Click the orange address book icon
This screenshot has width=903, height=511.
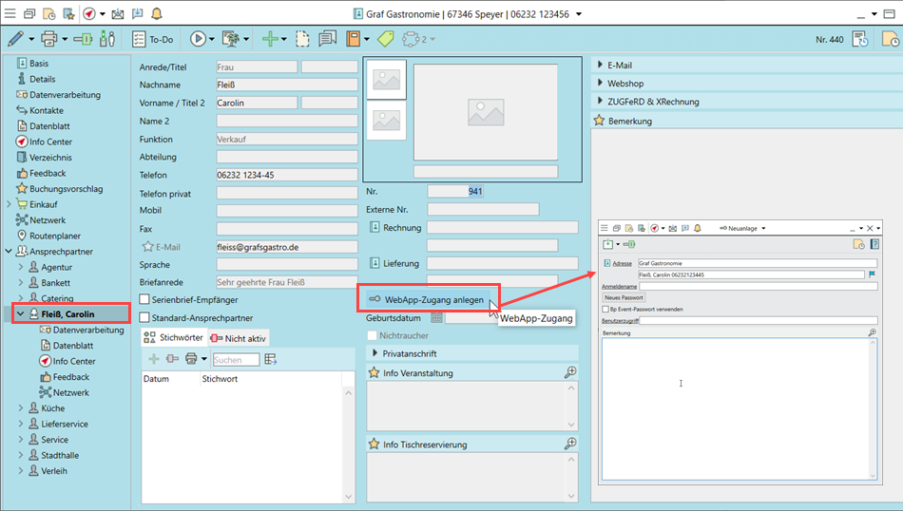point(353,39)
